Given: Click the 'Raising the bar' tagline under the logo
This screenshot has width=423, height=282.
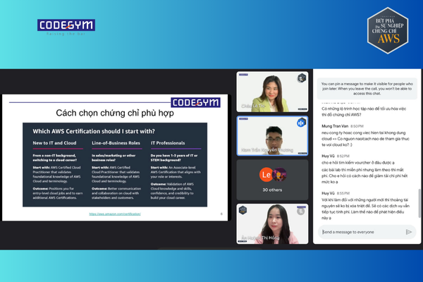Looking at the screenshot, I should pyautogui.click(x=66, y=34).
